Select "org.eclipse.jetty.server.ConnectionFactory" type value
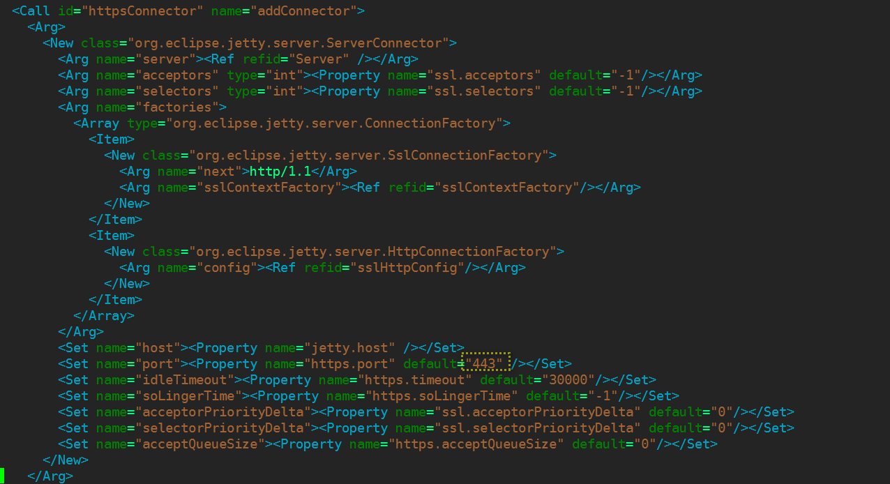The width and height of the screenshot is (890, 484). (x=334, y=123)
